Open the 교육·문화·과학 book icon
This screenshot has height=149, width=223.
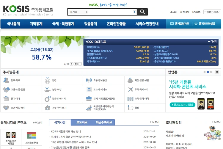130,99
